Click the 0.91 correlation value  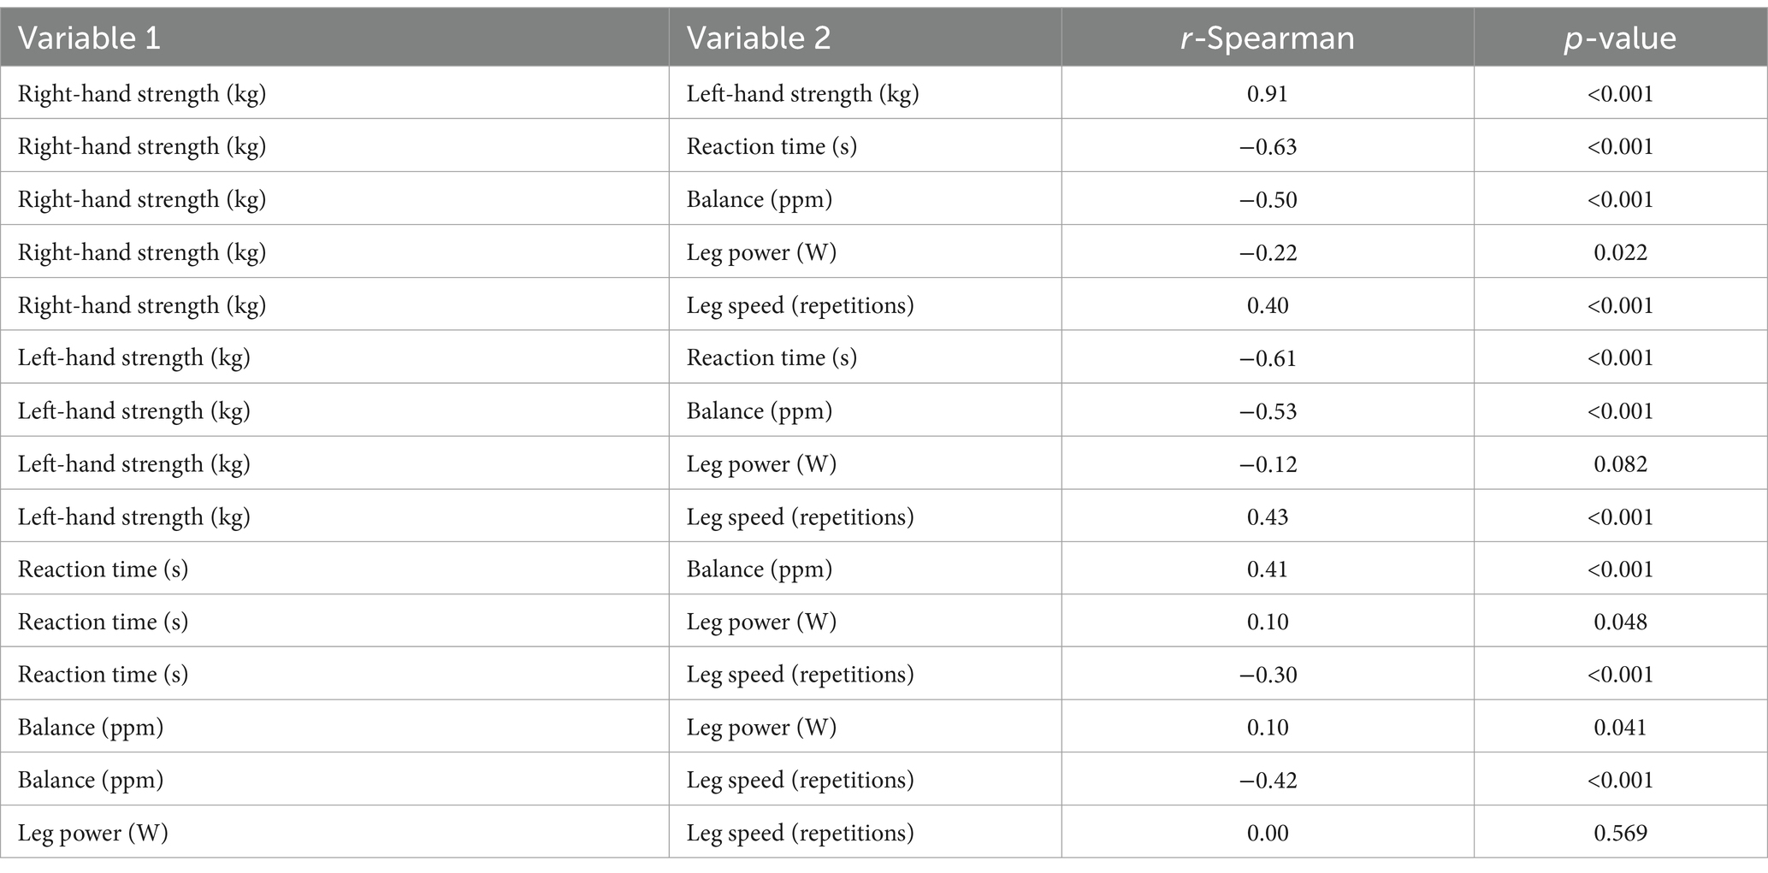pyautogui.click(x=1268, y=93)
